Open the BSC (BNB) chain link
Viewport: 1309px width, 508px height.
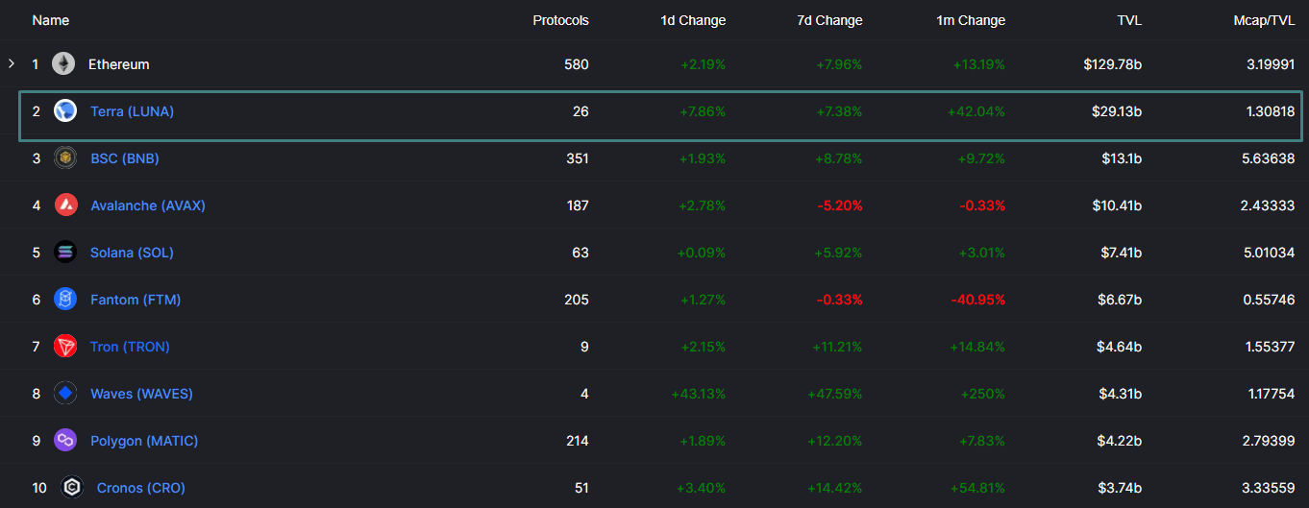(x=125, y=158)
